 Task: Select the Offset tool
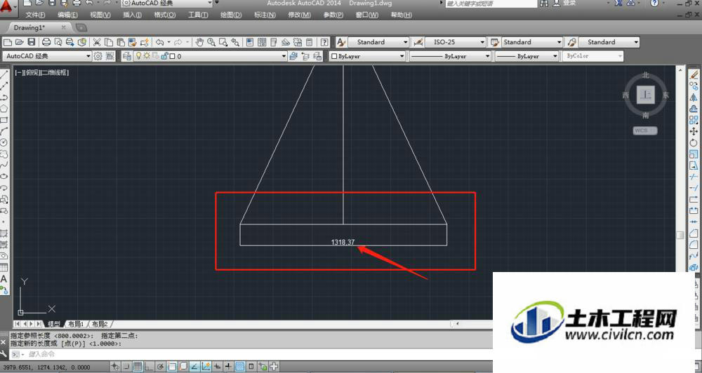point(694,109)
